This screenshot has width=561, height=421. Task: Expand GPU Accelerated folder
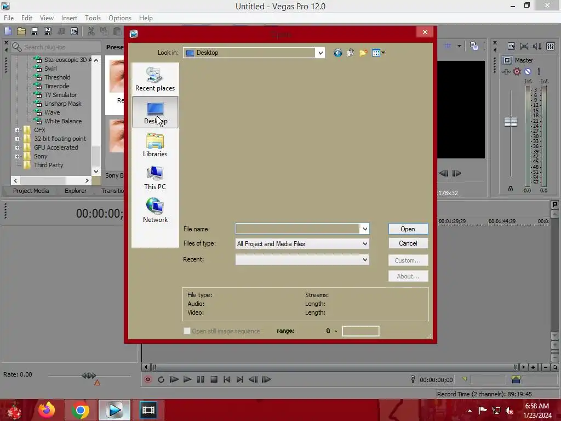17,147
